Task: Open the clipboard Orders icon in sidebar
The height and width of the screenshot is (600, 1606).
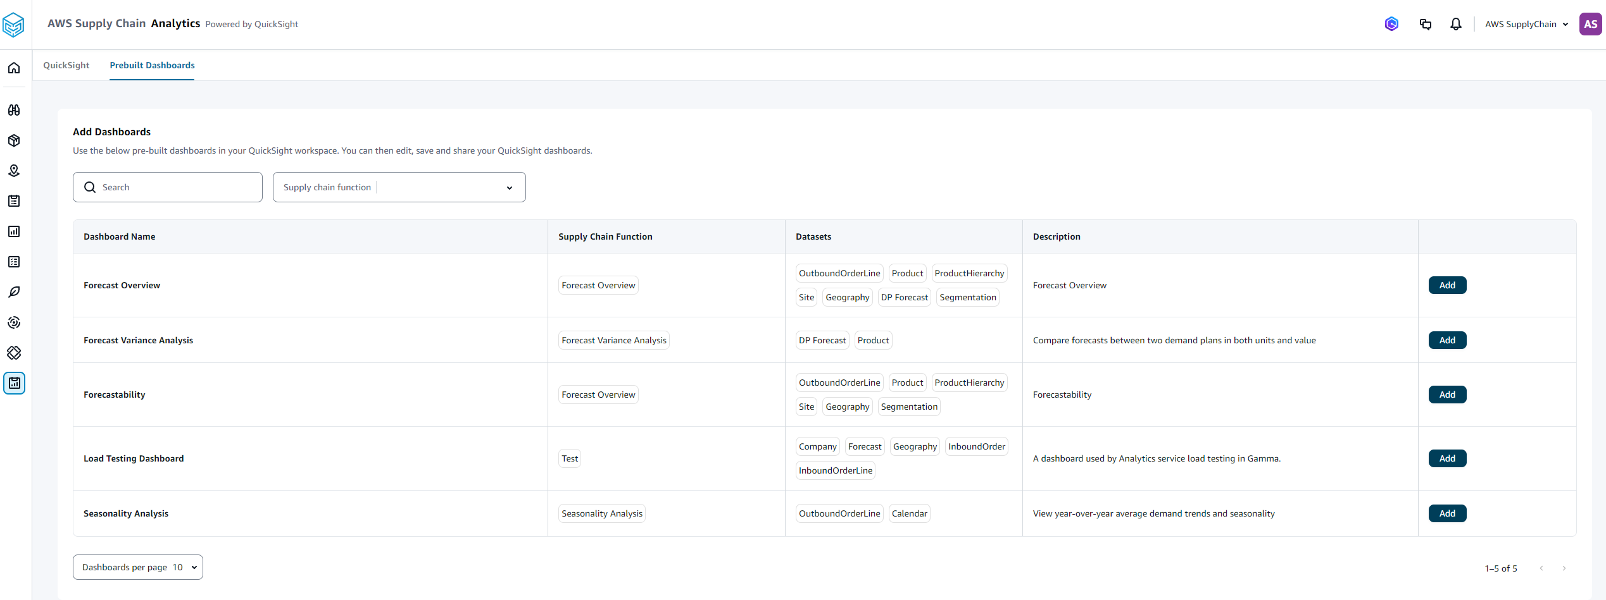Action: pos(14,201)
